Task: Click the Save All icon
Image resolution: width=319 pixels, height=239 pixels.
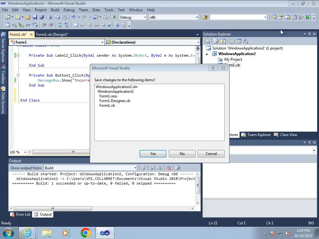Action: [x=42, y=17]
